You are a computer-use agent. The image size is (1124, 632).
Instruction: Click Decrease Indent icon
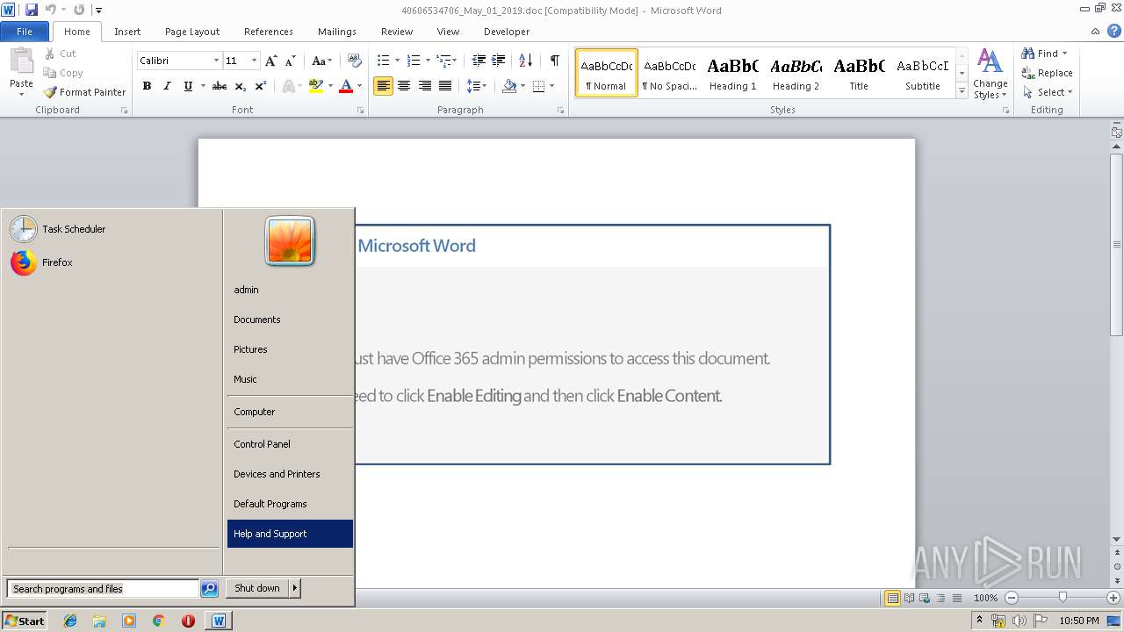point(479,61)
